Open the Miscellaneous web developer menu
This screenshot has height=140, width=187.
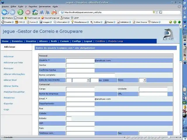(80, 22)
